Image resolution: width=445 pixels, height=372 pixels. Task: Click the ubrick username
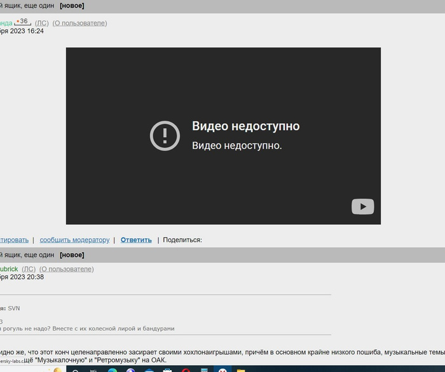click(9, 269)
